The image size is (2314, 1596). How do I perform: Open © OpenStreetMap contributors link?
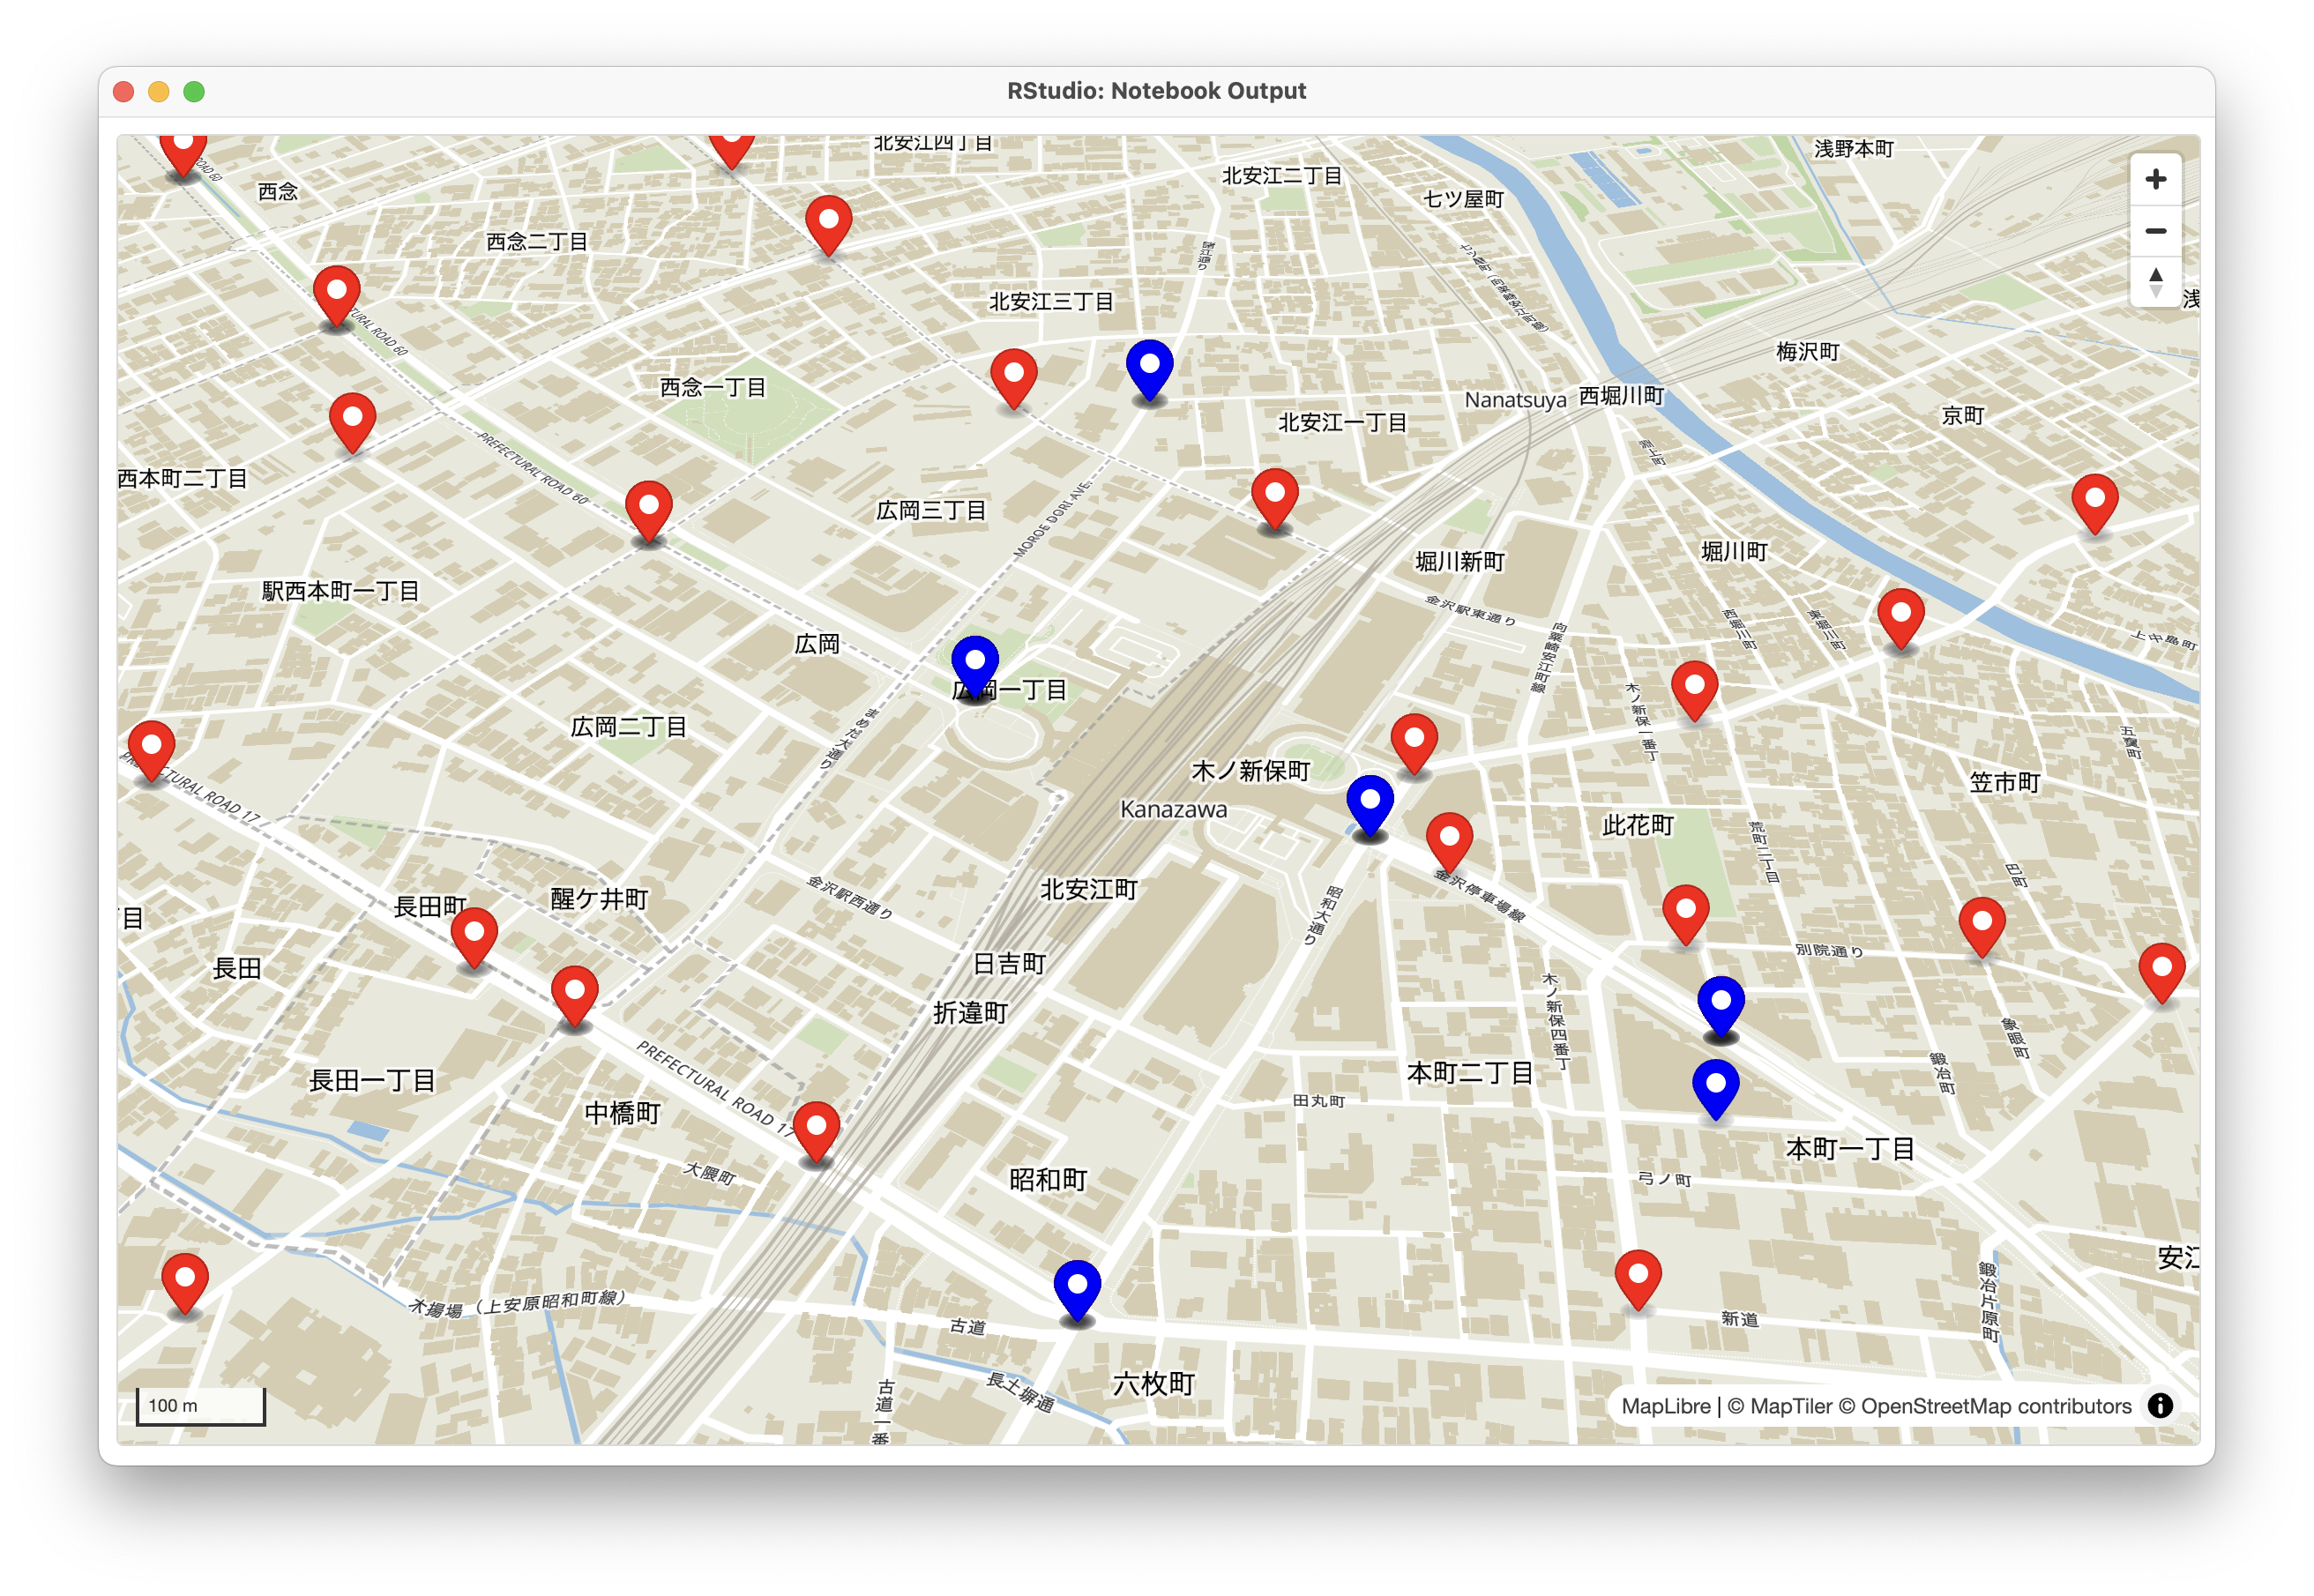point(1986,1406)
